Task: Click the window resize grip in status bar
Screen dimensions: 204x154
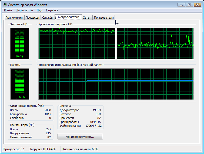Action: tap(200, 150)
